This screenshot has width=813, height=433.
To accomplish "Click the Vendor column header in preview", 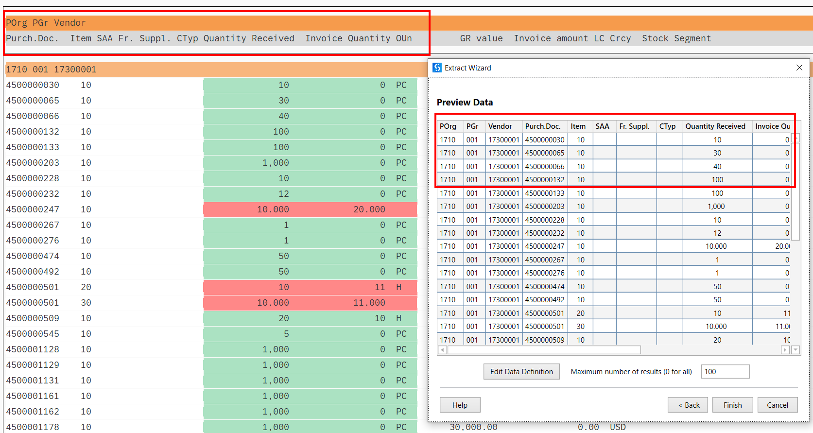I will (x=500, y=126).
